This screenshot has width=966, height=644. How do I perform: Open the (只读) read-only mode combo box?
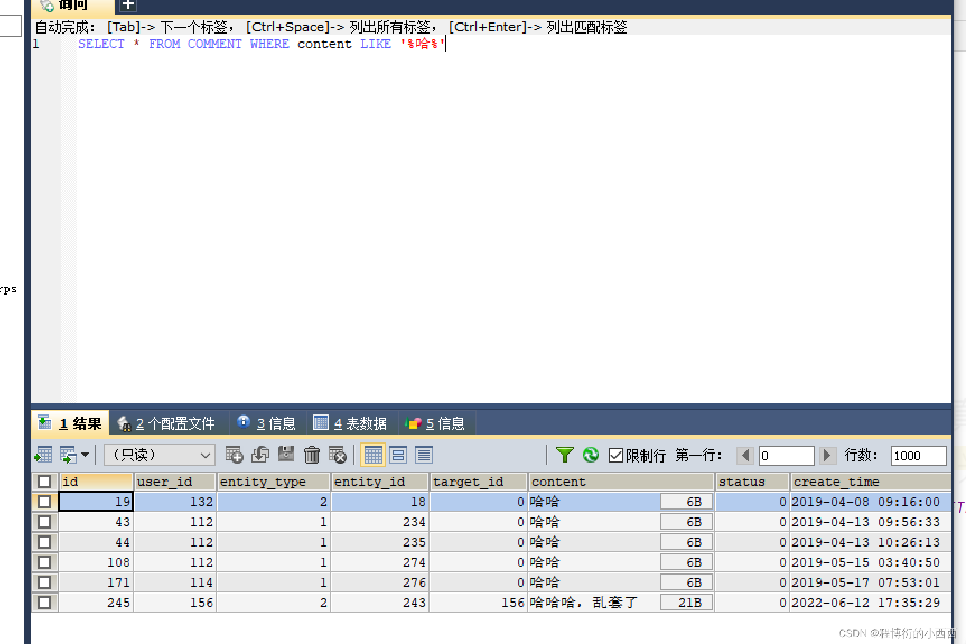coord(160,455)
